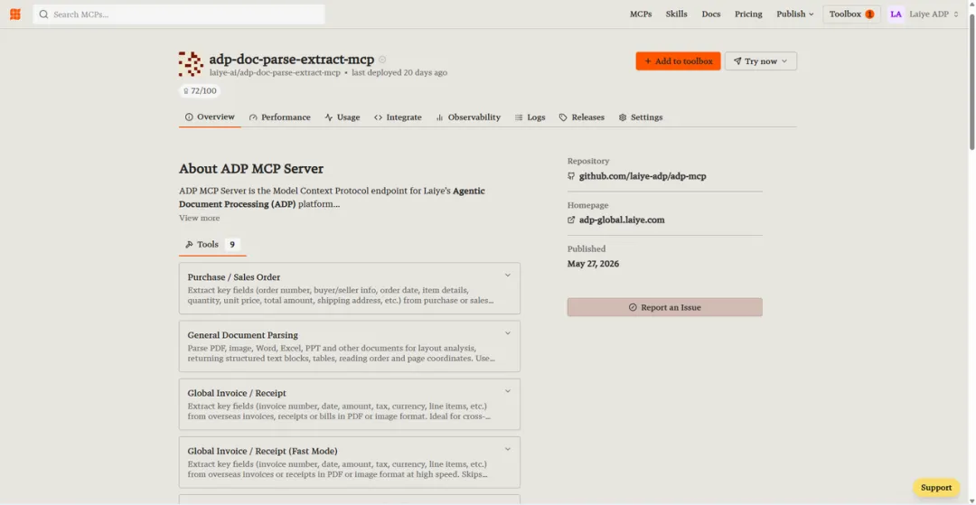Click the external link icon for homepage
Viewport: 976px width, 505px height.
click(571, 220)
